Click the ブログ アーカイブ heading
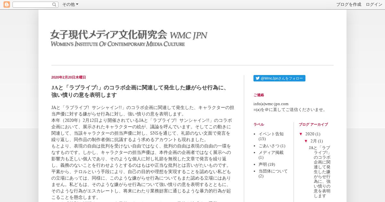The image size is (385, 202). pyautogui.click(x=313, y=124)
